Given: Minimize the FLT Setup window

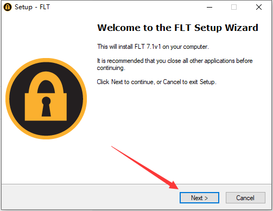Looking at the screenshot, I should [x=209, y=7].
